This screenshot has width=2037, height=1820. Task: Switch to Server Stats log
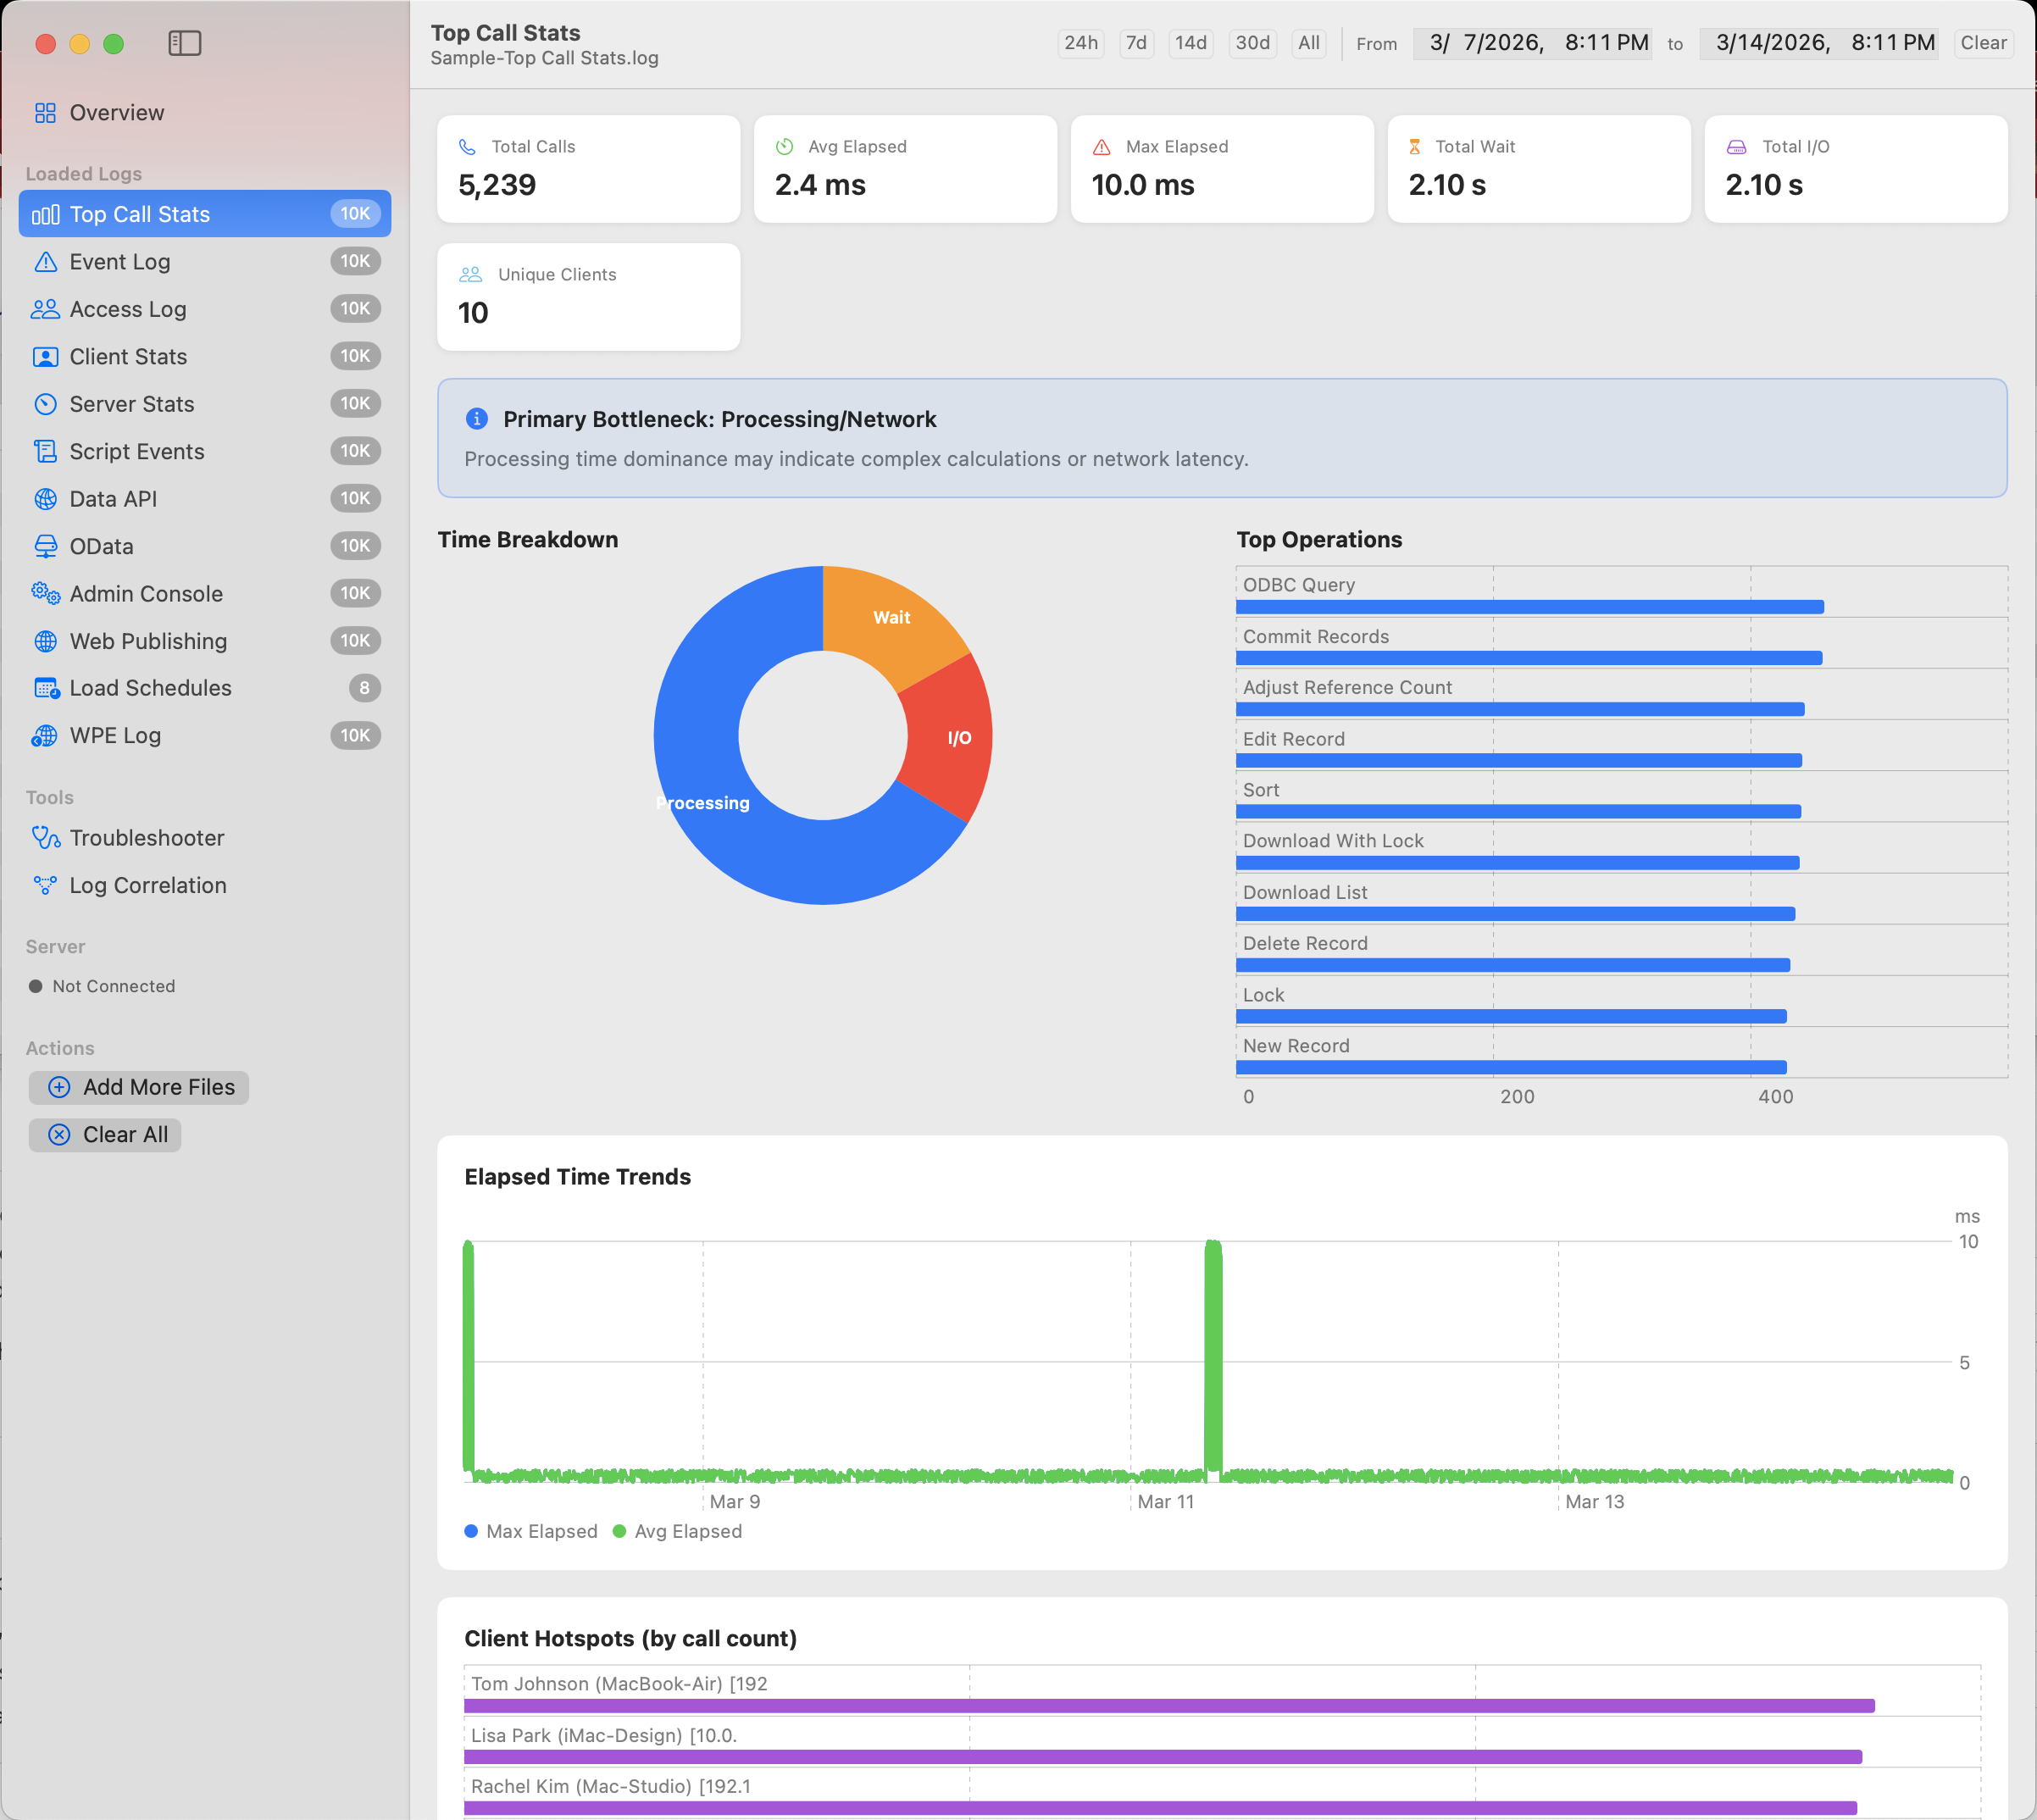coord(132,404)
